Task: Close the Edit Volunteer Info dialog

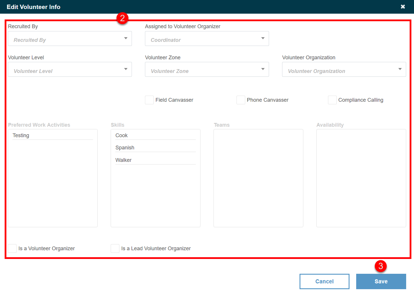Action: point(403,6)
